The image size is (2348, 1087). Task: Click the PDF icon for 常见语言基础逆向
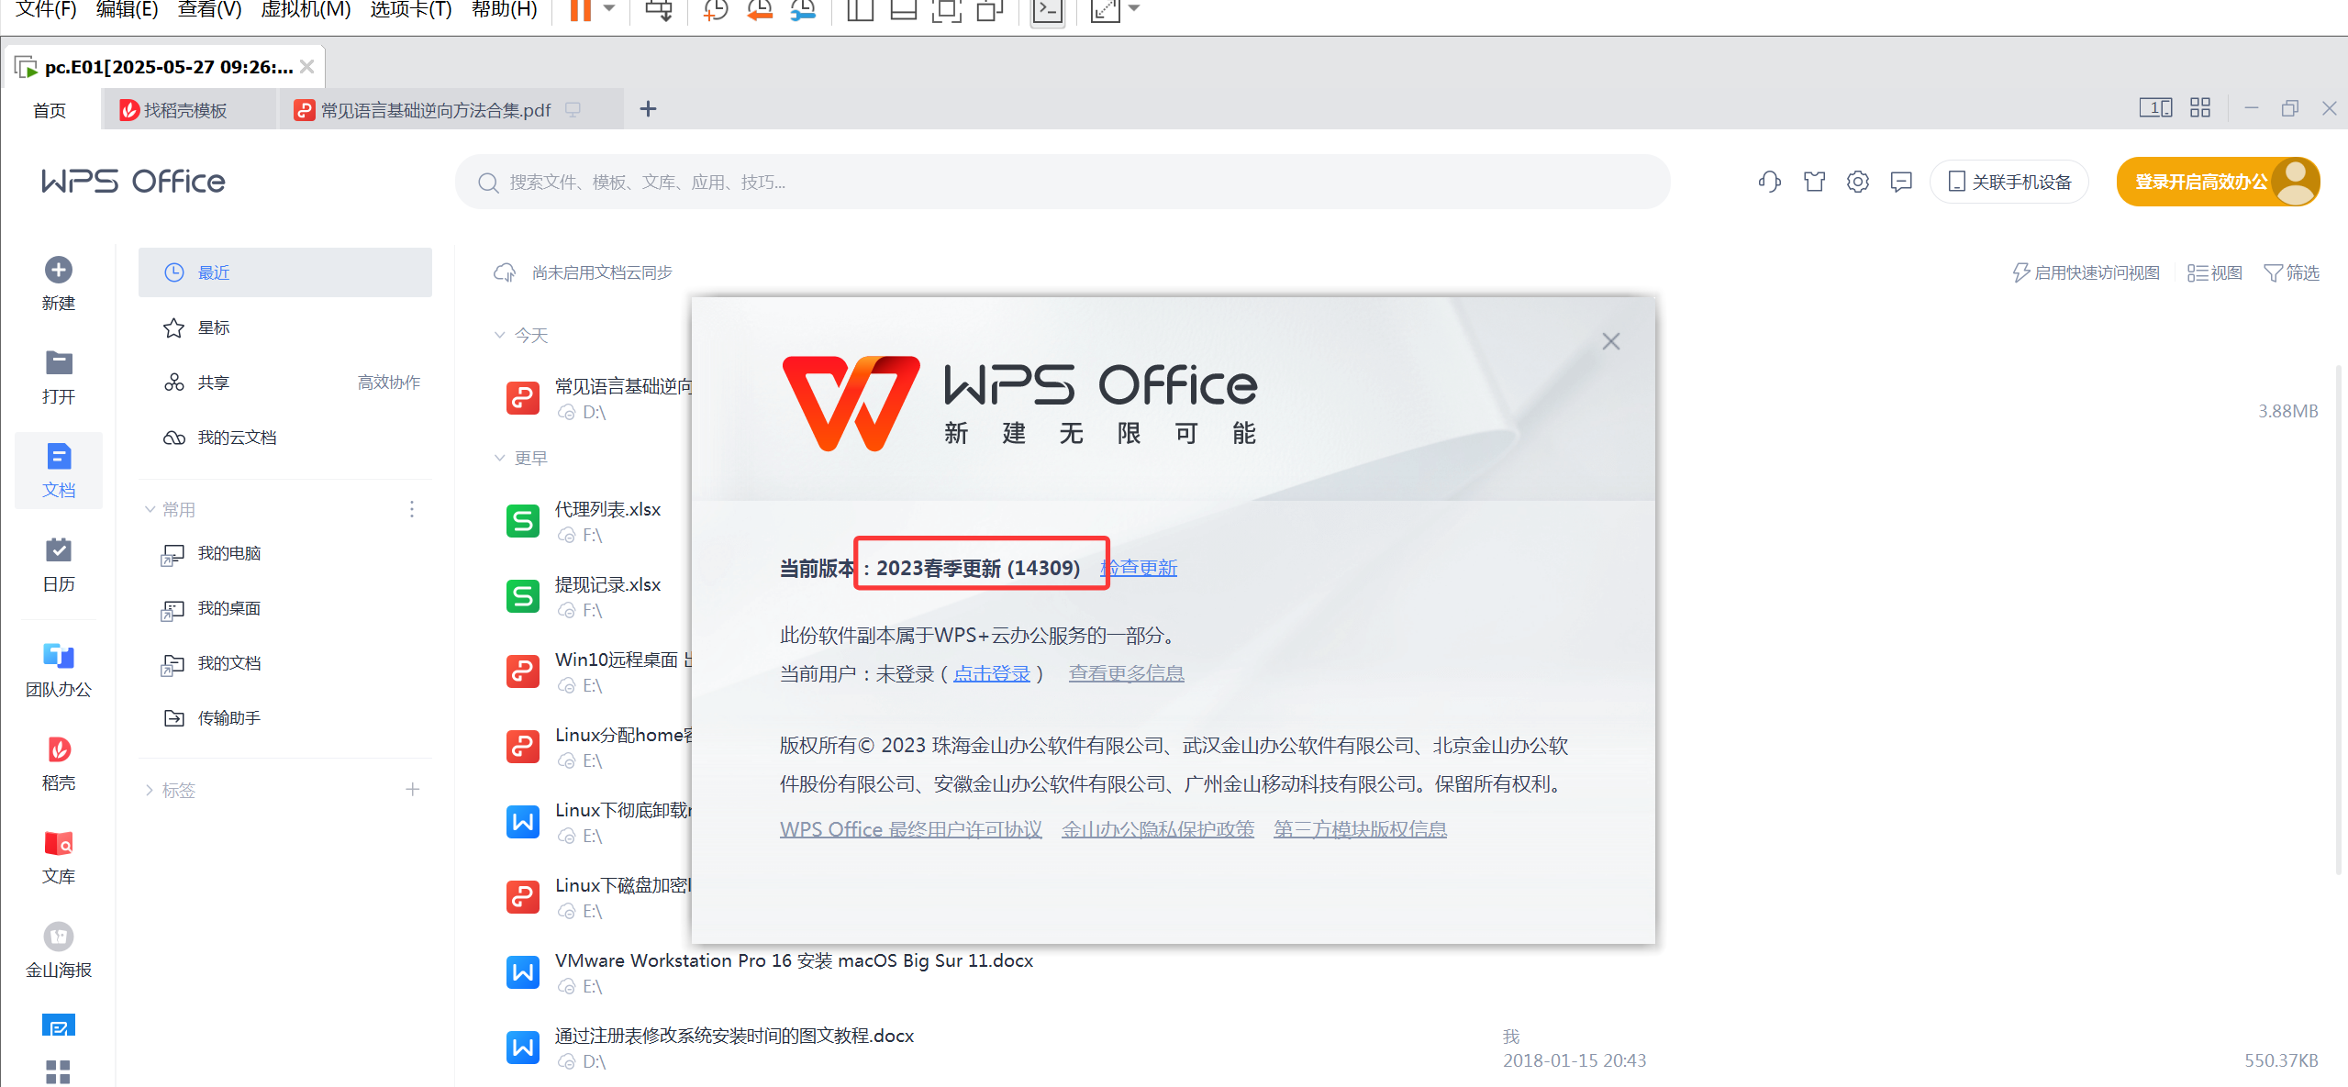click(x=523, y=398)
